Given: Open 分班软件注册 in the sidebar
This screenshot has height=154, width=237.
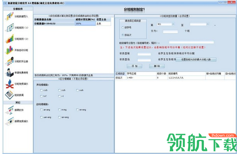Looking at the screenshot, I should coord(17,61).
